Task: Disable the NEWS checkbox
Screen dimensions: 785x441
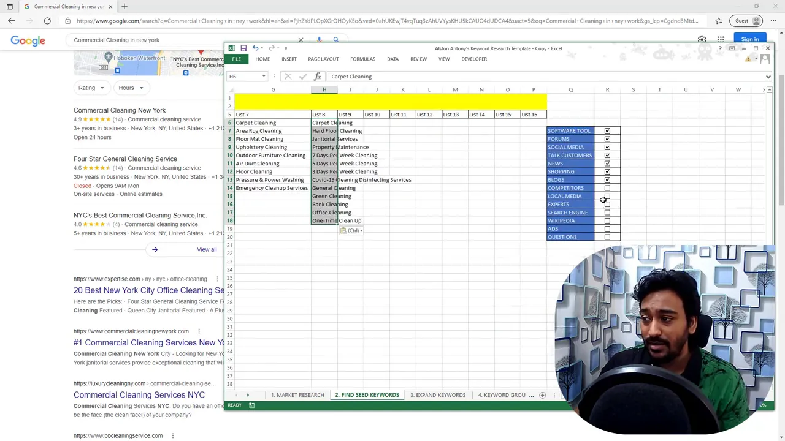Action: pyautogui.click(x=607, y=164)
